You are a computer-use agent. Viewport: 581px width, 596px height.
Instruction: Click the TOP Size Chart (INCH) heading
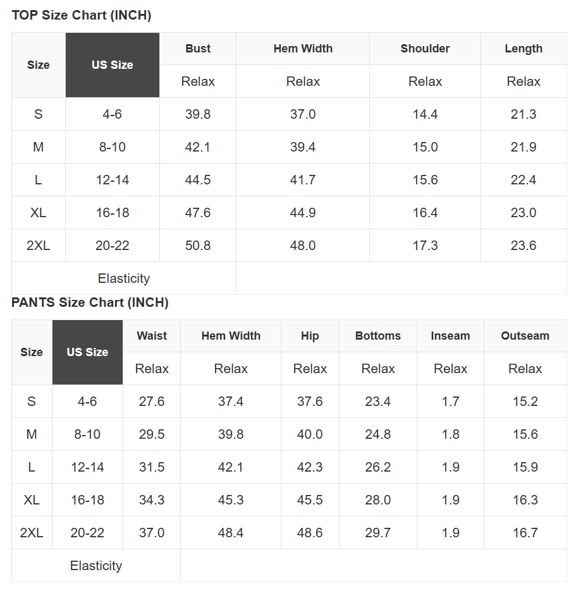[82, 15]
